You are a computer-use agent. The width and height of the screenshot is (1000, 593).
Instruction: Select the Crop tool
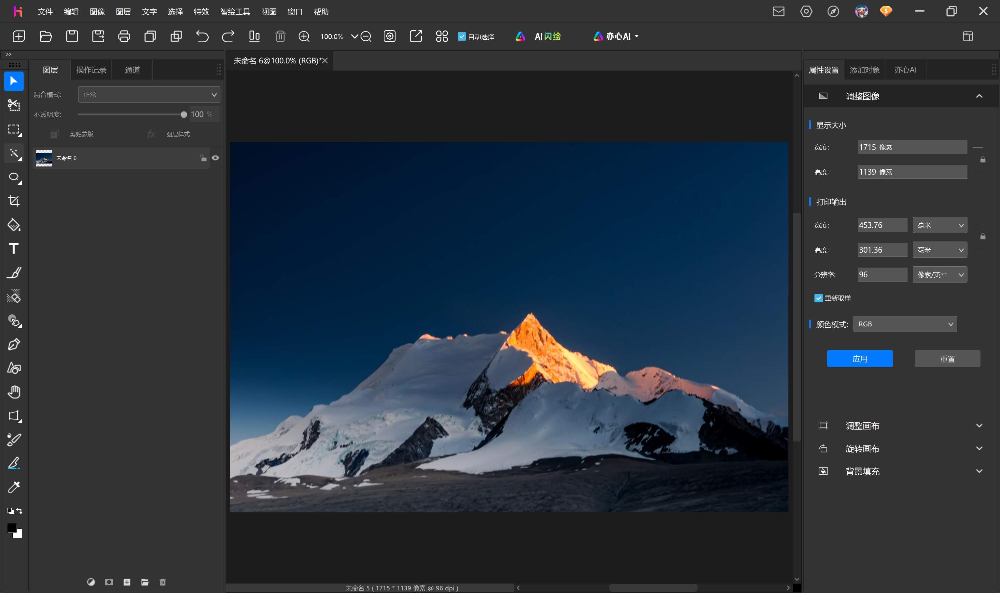click(x=14, y=201)
